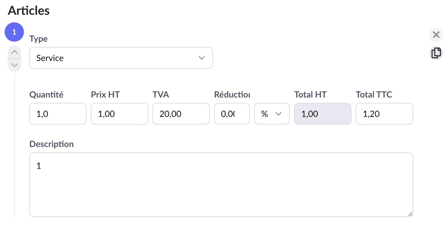Screen dimensions: 447x230
Task: Click the Prix HT input field
Action: (x=119, y=114)
